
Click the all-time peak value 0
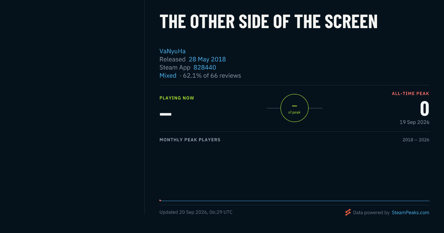click(425, 109)
